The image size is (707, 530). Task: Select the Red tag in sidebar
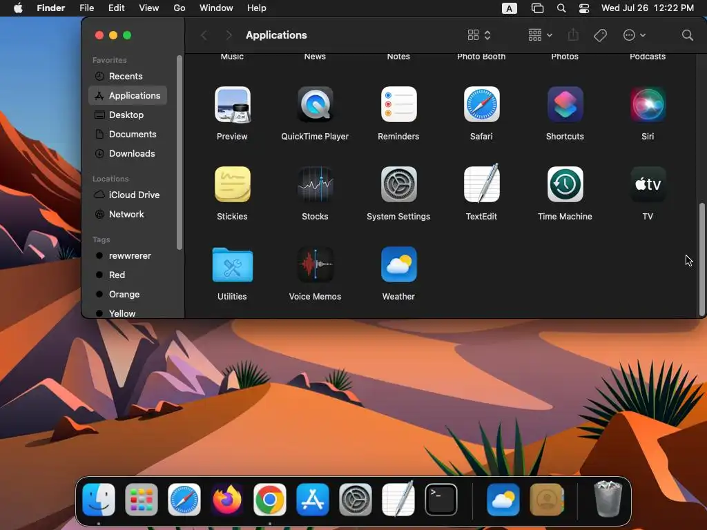(128, 275)
